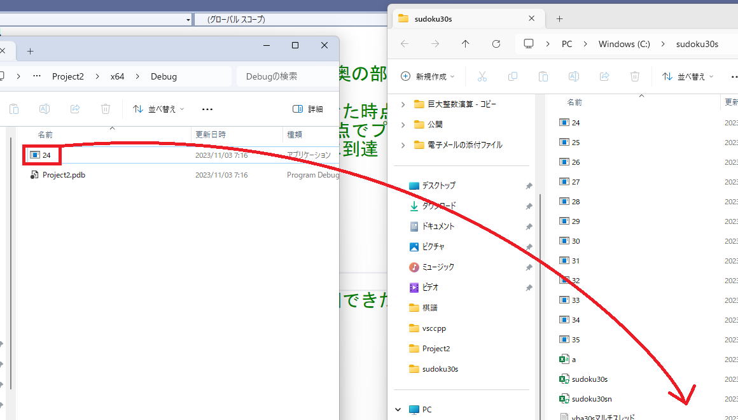Toggle the 詳細 details pane button
Viewport: 738px width, 420px height.
click(x=308, y=109)
